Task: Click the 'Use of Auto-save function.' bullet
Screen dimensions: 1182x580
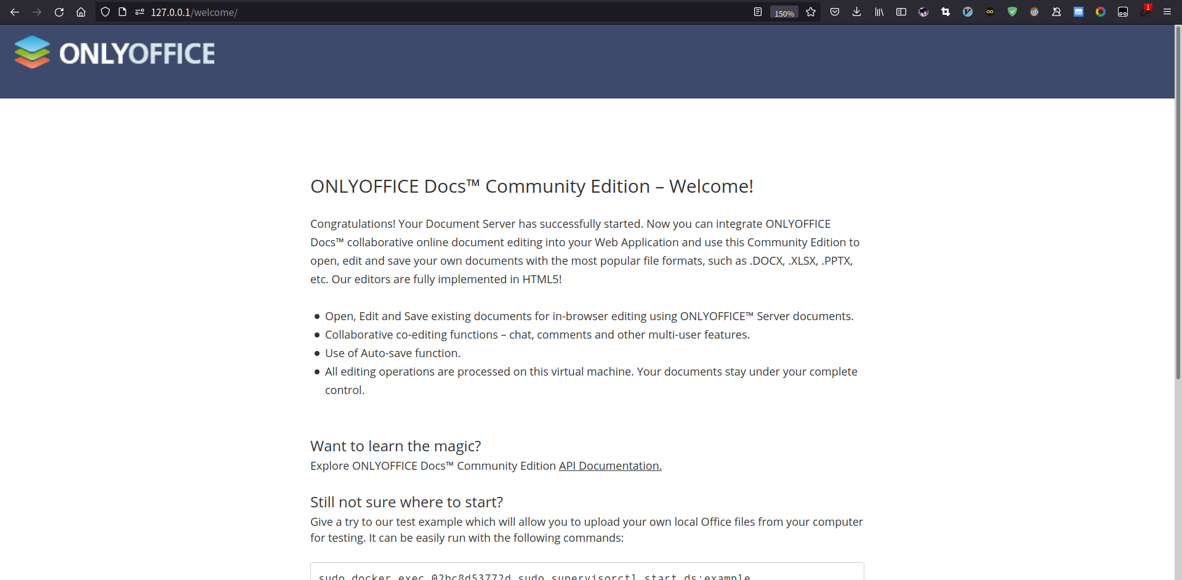Action: point(393,353)
